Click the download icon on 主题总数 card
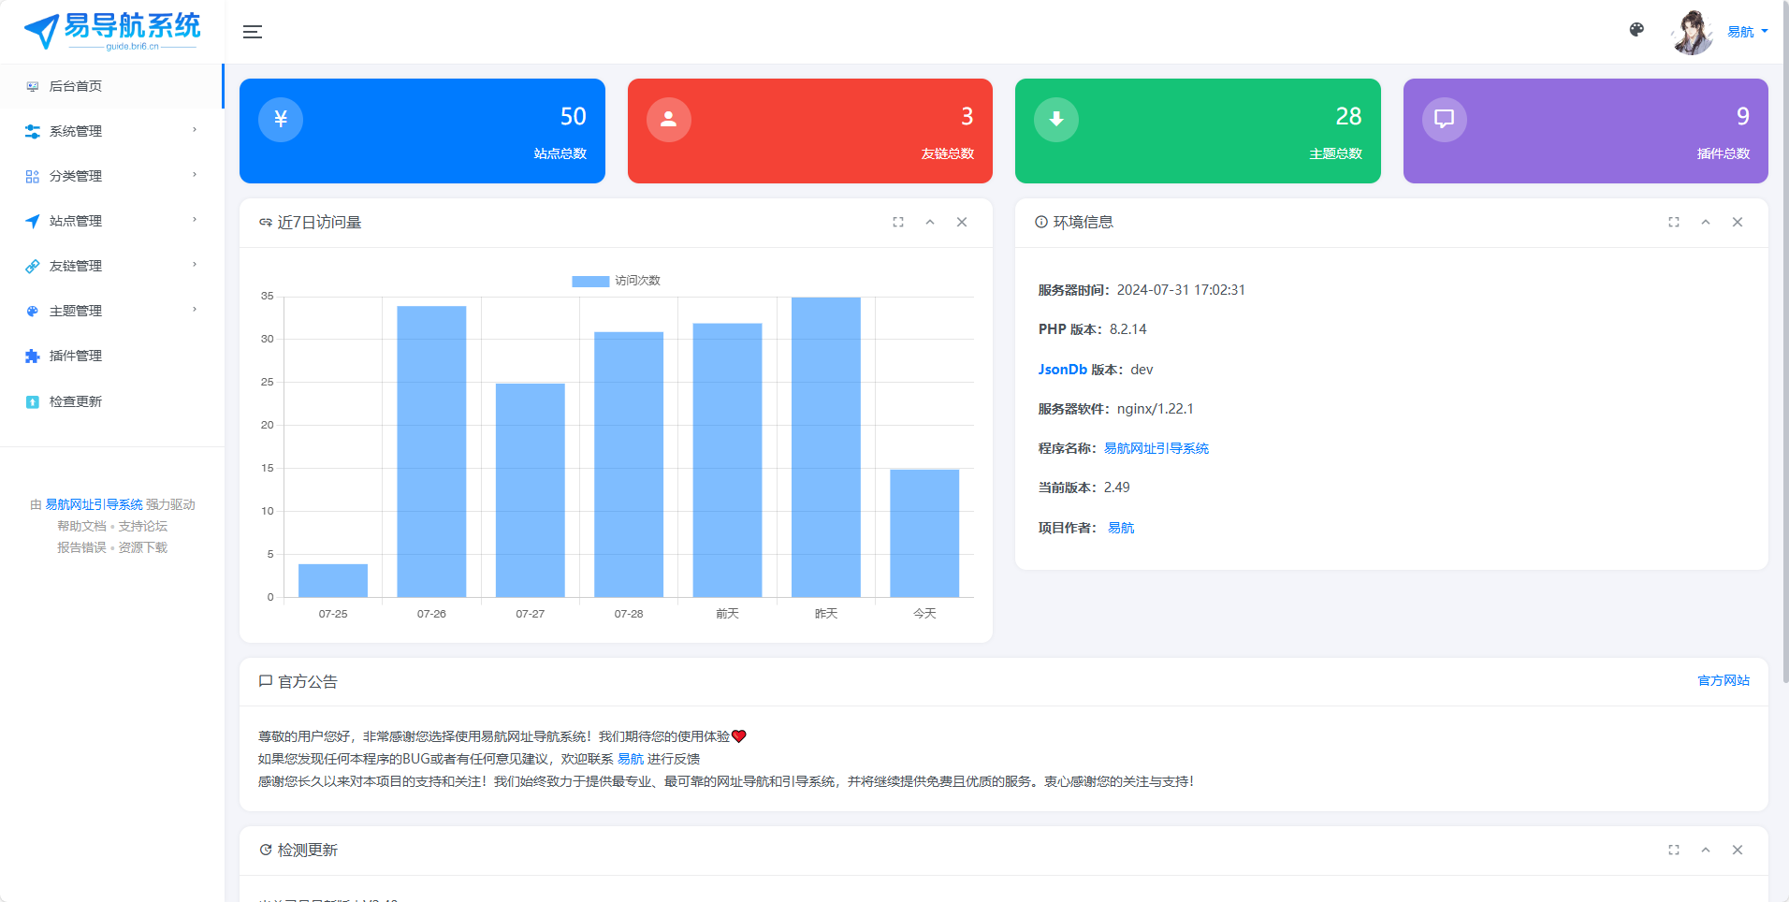Image resolution: width=1789 pixels, height=902 pixels. coord(1056,120)
